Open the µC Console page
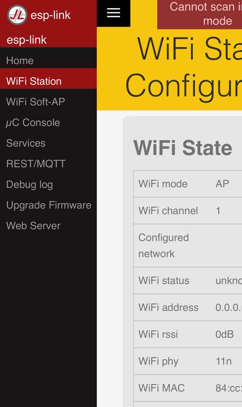The image size is (242, 407). click(48, 122)
